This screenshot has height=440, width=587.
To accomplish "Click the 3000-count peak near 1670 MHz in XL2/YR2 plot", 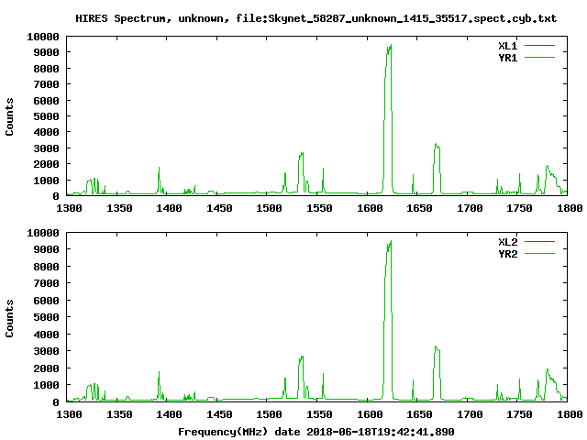I will (437, 346).
